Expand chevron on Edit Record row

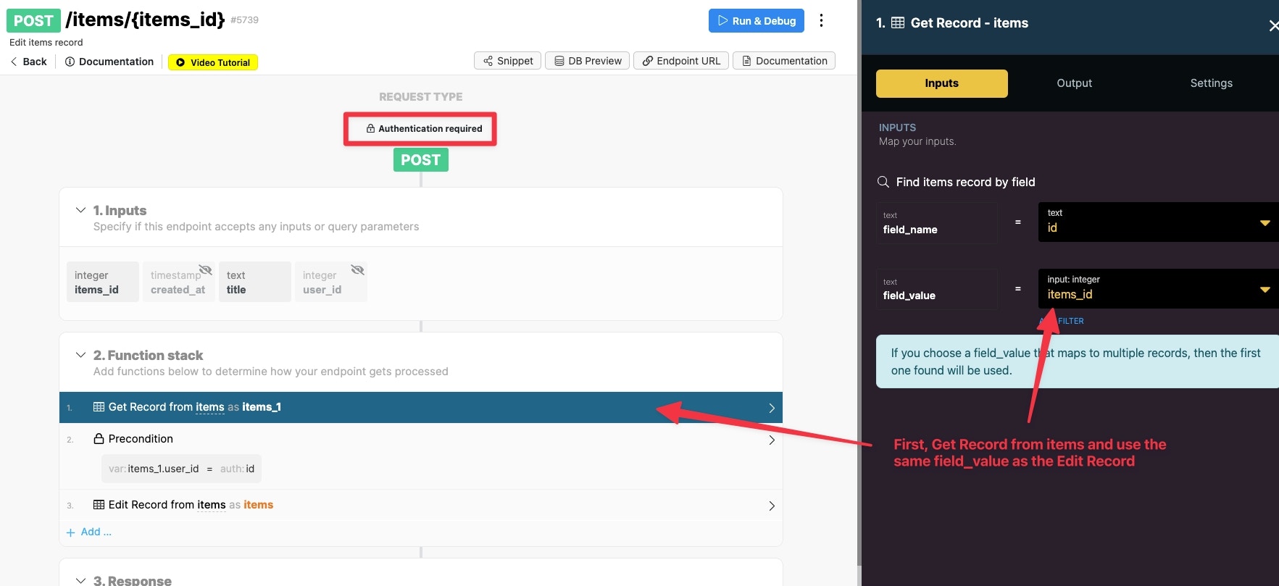pyautogui.click(x=772, y=506)
